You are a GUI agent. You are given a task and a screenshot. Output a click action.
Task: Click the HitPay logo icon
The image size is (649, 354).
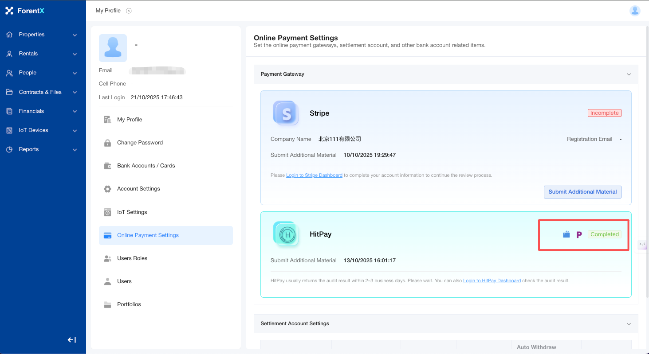[x=286, y=234]
